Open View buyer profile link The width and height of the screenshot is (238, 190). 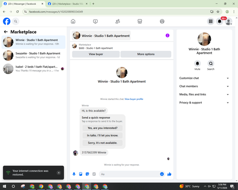point(134,99)
